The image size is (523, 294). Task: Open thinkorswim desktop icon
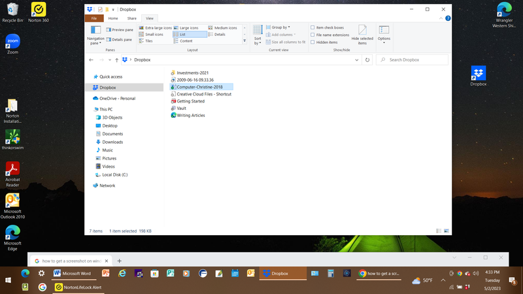[12, 140]
